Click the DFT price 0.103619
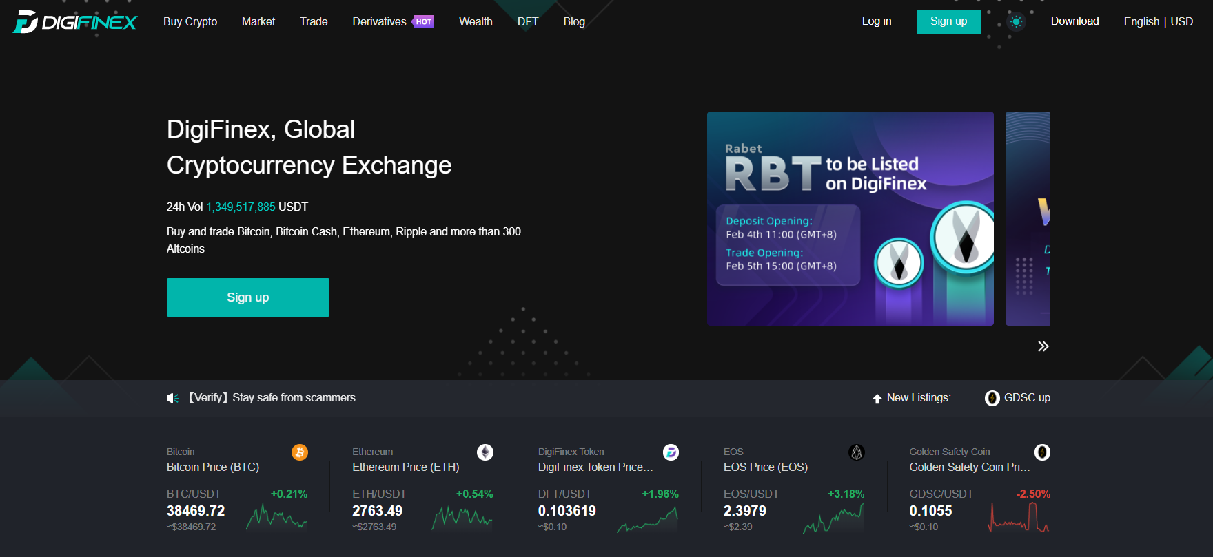Viewport: 1213px width, 557px height. click(x=567, y=511)
